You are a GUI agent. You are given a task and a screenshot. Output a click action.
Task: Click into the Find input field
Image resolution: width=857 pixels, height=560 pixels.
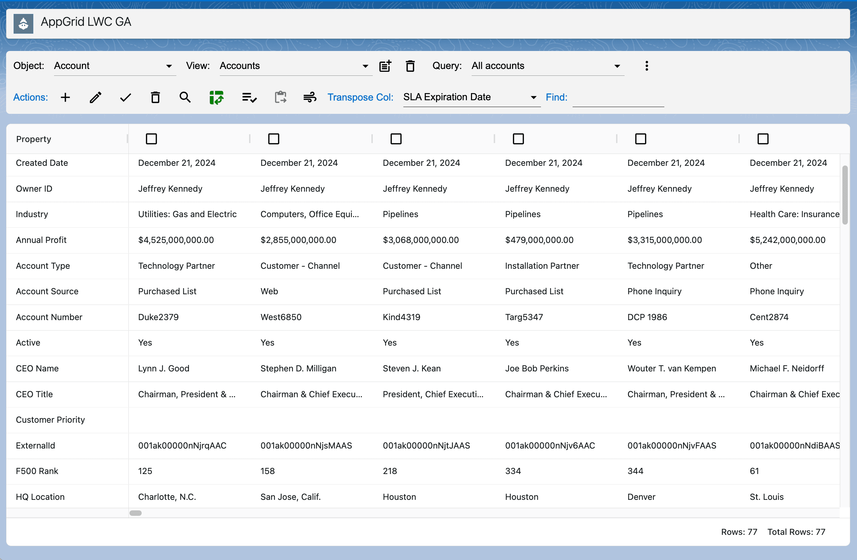click(618, 98)
